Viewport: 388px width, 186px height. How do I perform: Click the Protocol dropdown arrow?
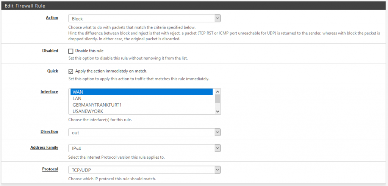click(x=217, y=170)
